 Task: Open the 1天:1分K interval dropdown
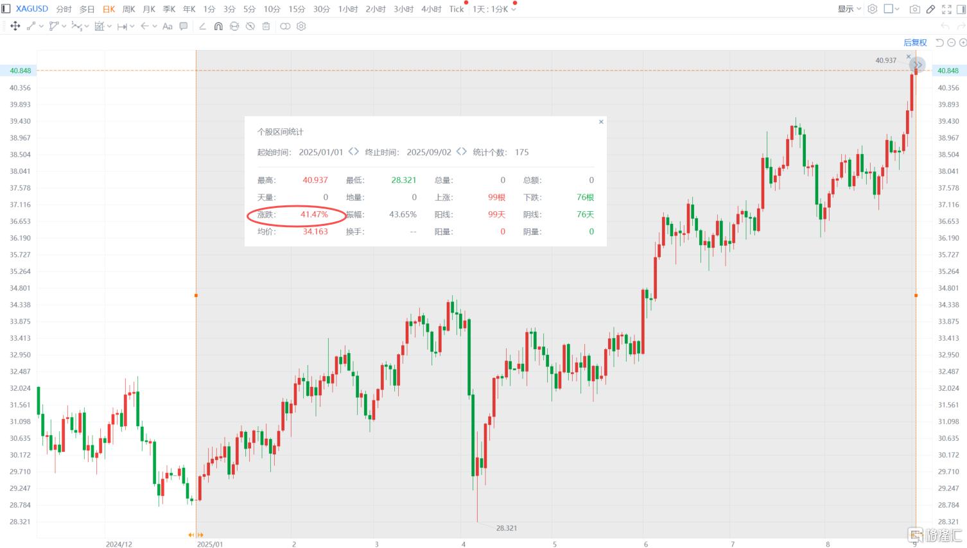(x=494, y=9)
